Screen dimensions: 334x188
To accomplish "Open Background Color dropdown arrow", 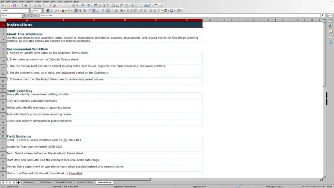I will [x=71, y=11].
